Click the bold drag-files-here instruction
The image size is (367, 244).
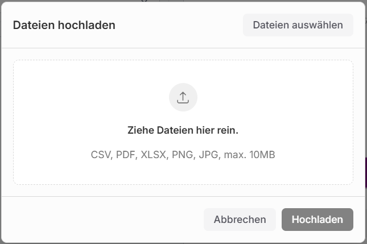point(183,130)
